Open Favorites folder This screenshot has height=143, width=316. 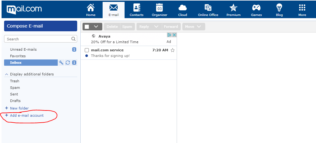[x=18, y=56]
